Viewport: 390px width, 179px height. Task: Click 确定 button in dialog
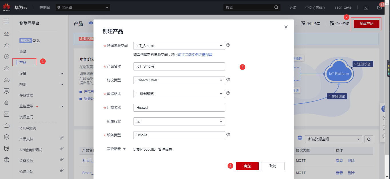(x=247, y=166)
